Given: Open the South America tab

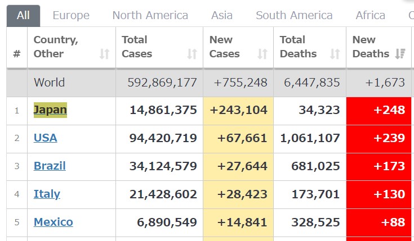Looking at the screenshot, I should 294,16.
